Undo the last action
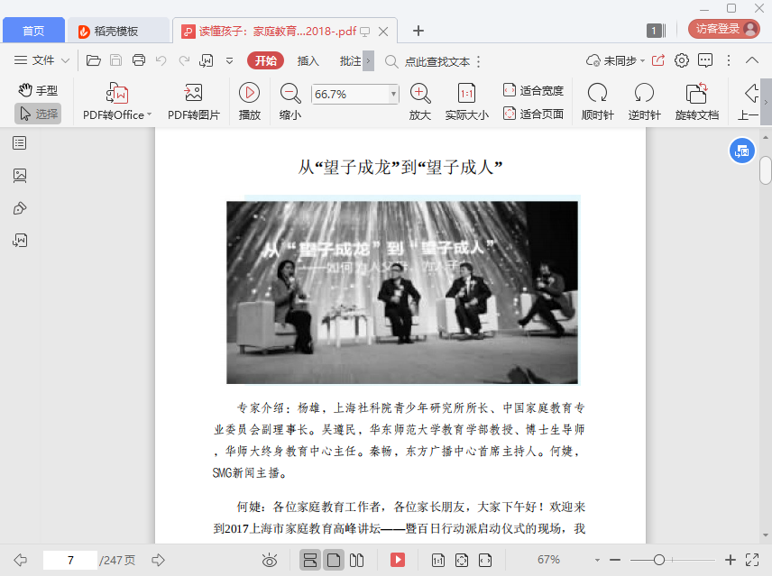This screenshot has height=576, width=772. click(161, 60)
